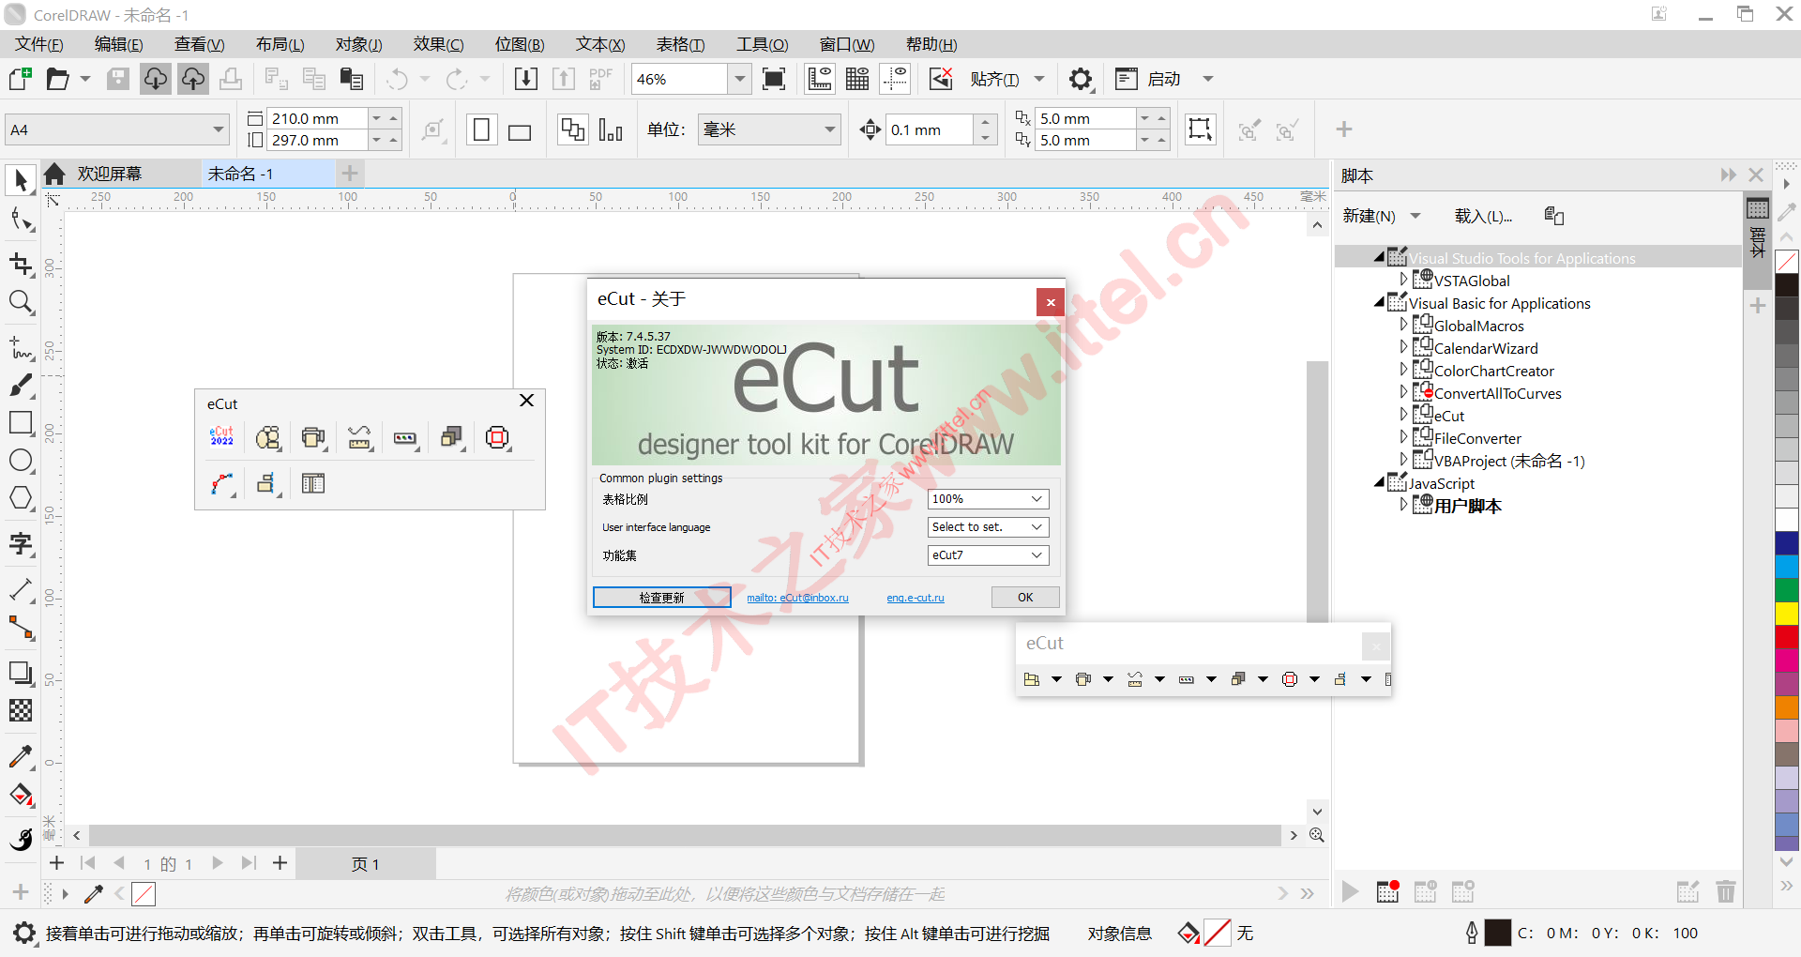Pick the red swatch in color palette
The width and height of the screenshot is (1801, 957).
pos(1787,637)
